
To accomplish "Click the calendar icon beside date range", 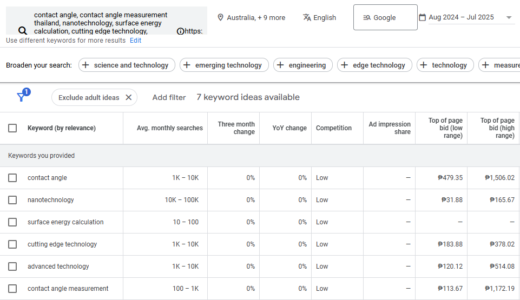I will pyautogui.click(x=422, y=17).
